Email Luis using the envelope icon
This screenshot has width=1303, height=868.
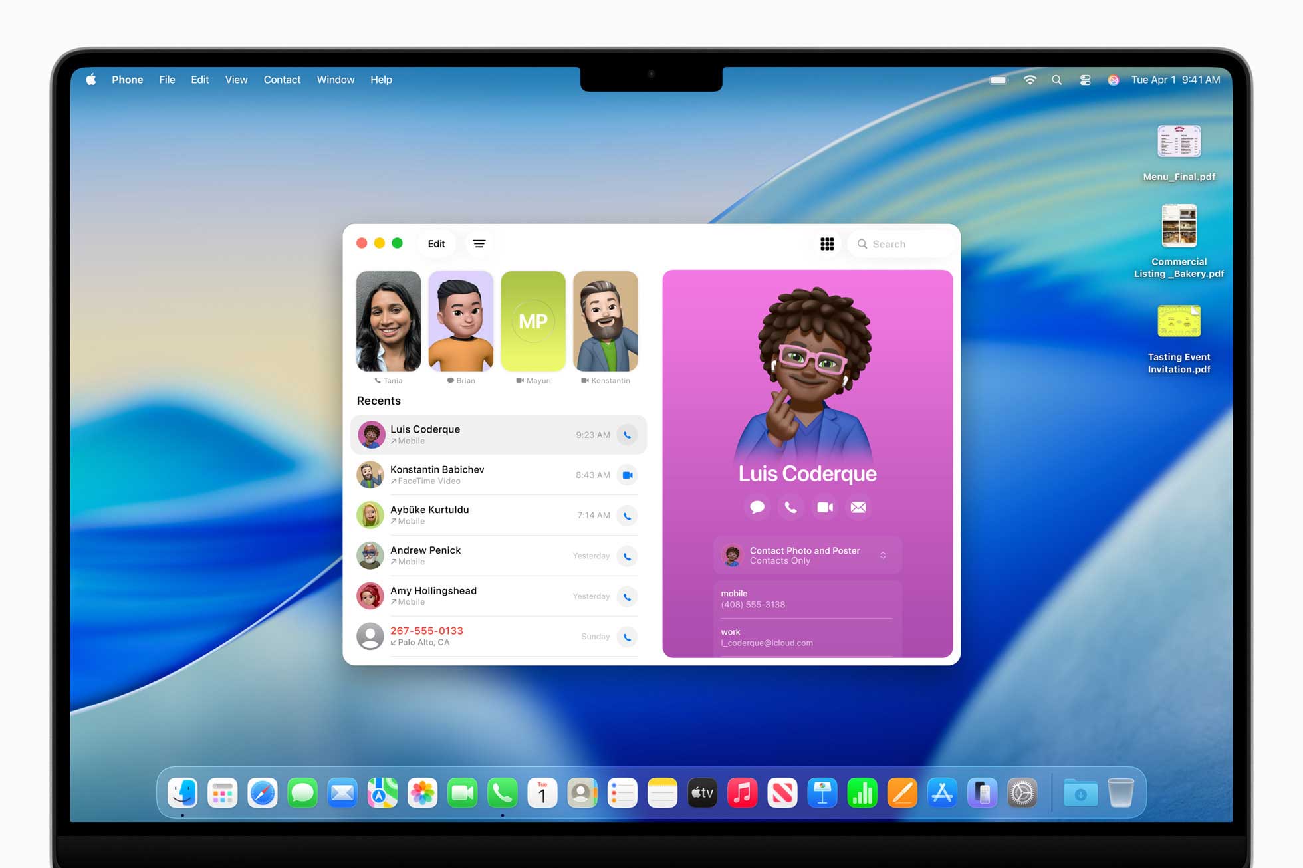click(x=858, y=507)
